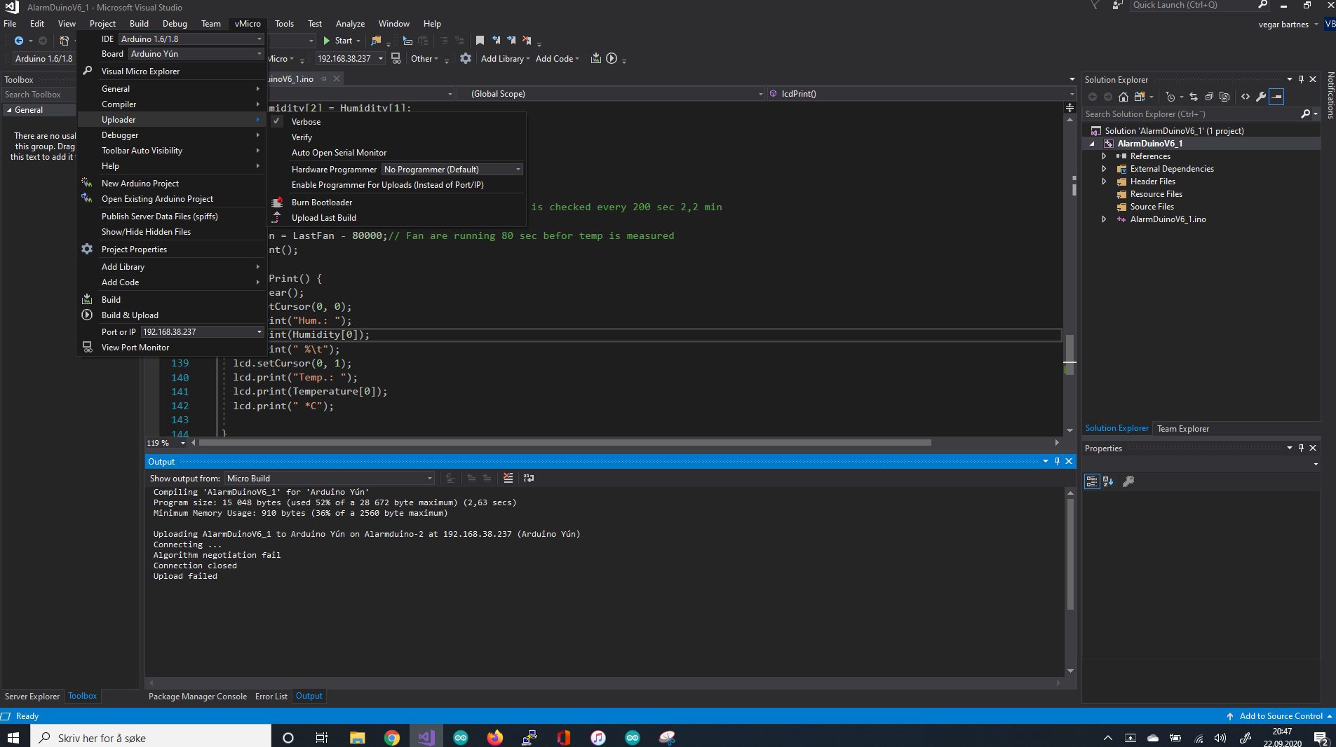Open the Compiler submenu

(x=171, y=104)
